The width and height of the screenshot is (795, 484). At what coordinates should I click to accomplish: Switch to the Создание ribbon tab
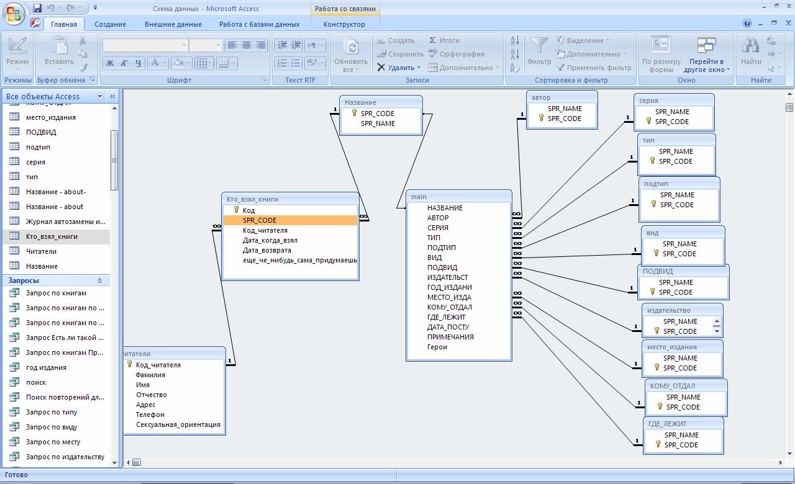(110, 24)
